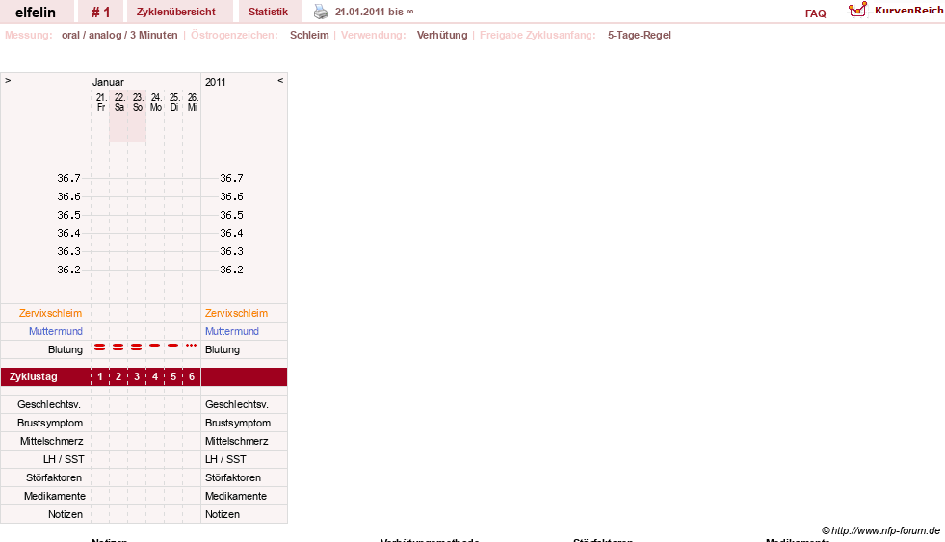Select the 23. So day column header
945x542 pixels.
click(x=138, y=102)
